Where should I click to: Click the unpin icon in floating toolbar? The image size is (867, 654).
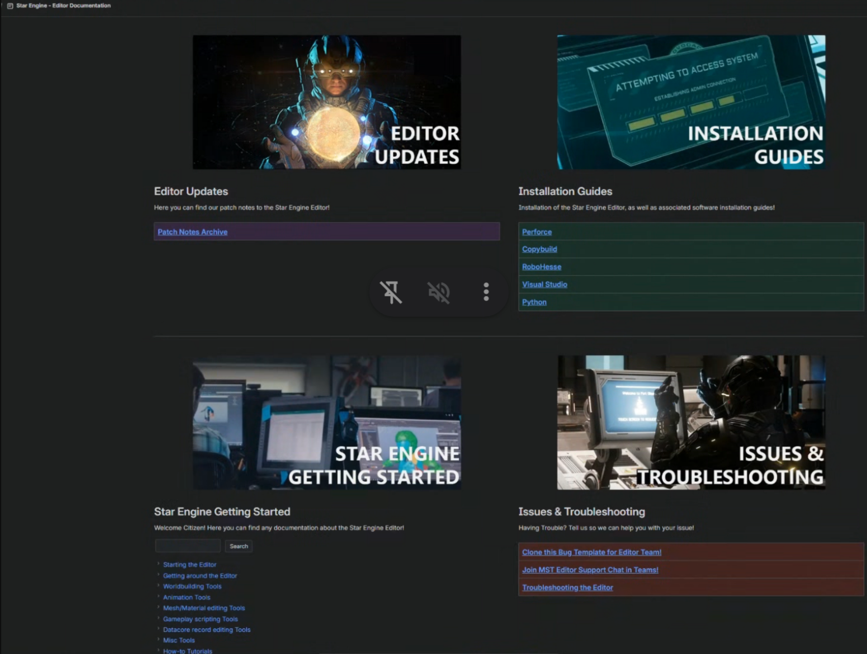click(x=391, y=292)
